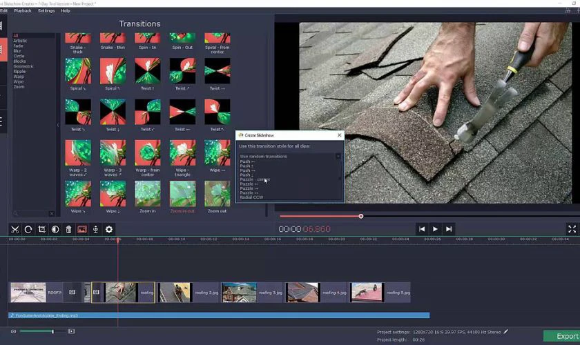Toggle fullscreen preview icon

point(572,229)
